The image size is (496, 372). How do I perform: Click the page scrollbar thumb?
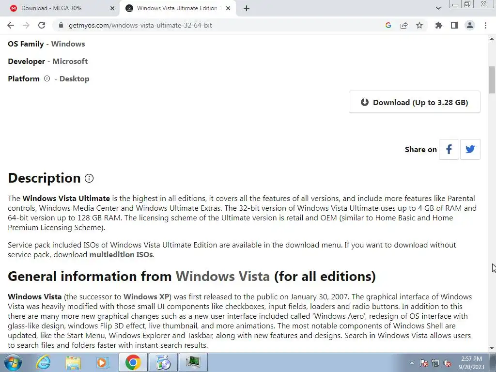tap(492, 80)
